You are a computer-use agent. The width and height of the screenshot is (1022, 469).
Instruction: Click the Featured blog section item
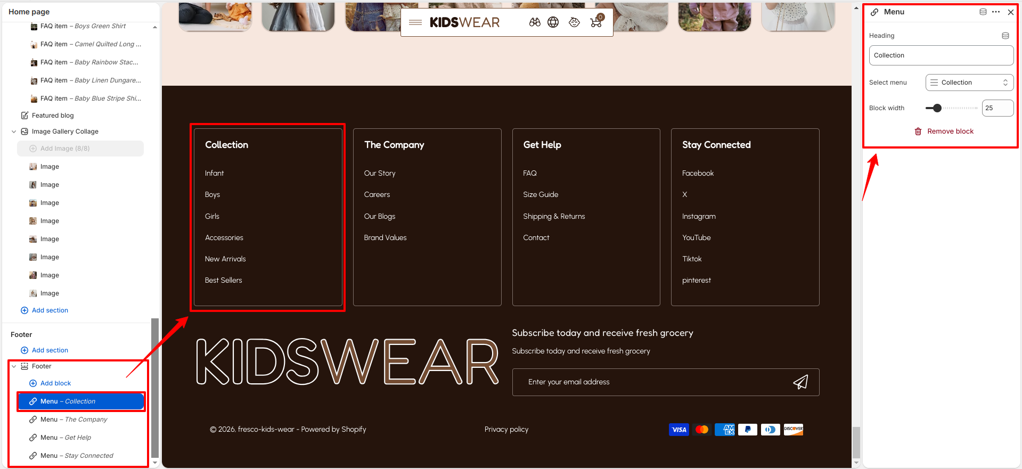tap(53, 116)
